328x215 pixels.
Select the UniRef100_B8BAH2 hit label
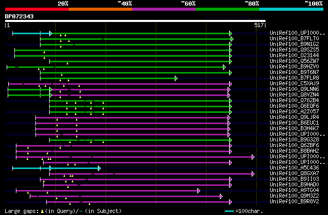(294, 151)
